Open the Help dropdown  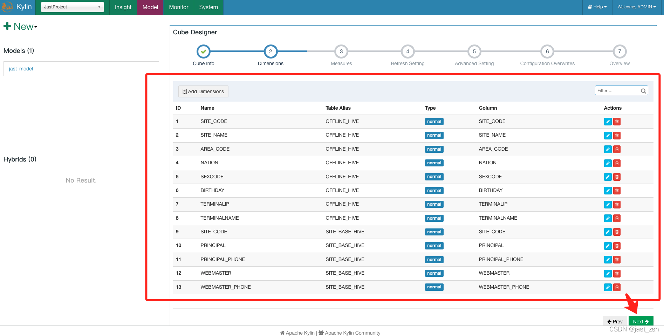pyautogui.click(x=597, y=7)
